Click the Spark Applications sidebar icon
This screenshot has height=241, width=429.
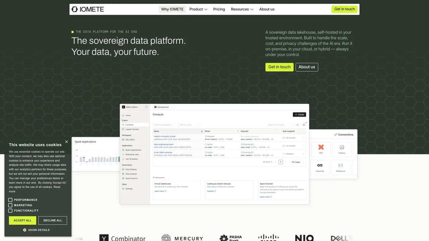coord(123,150)
